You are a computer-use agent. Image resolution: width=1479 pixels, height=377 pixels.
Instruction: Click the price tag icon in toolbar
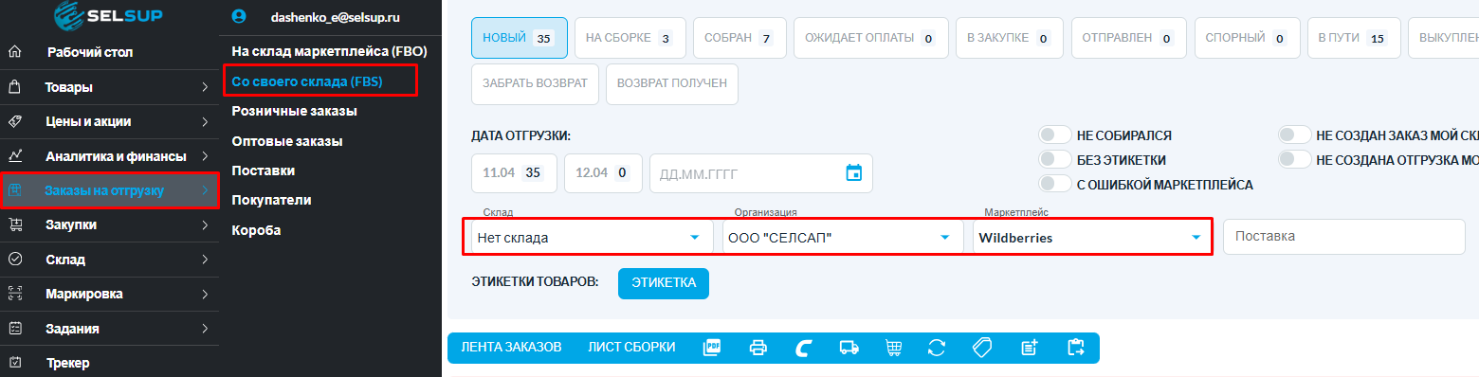pos(982,348)
